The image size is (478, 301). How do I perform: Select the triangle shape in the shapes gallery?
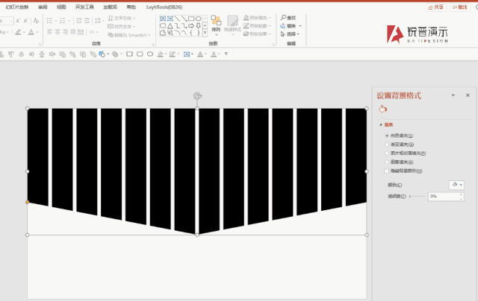pyautogui.click(x=170, y=26)
